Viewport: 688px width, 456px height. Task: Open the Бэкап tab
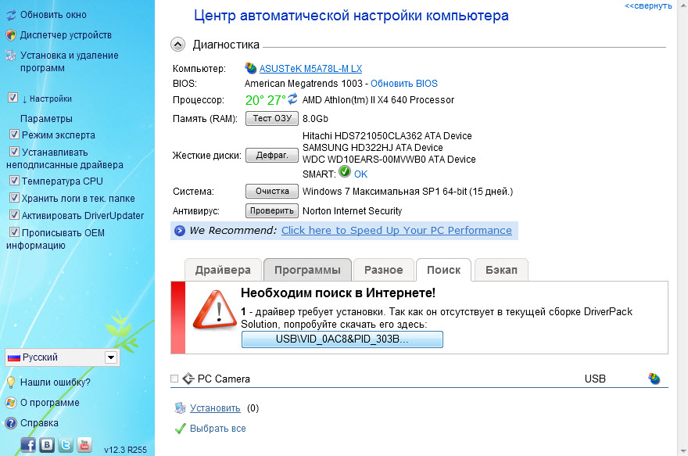pos(501,270)
